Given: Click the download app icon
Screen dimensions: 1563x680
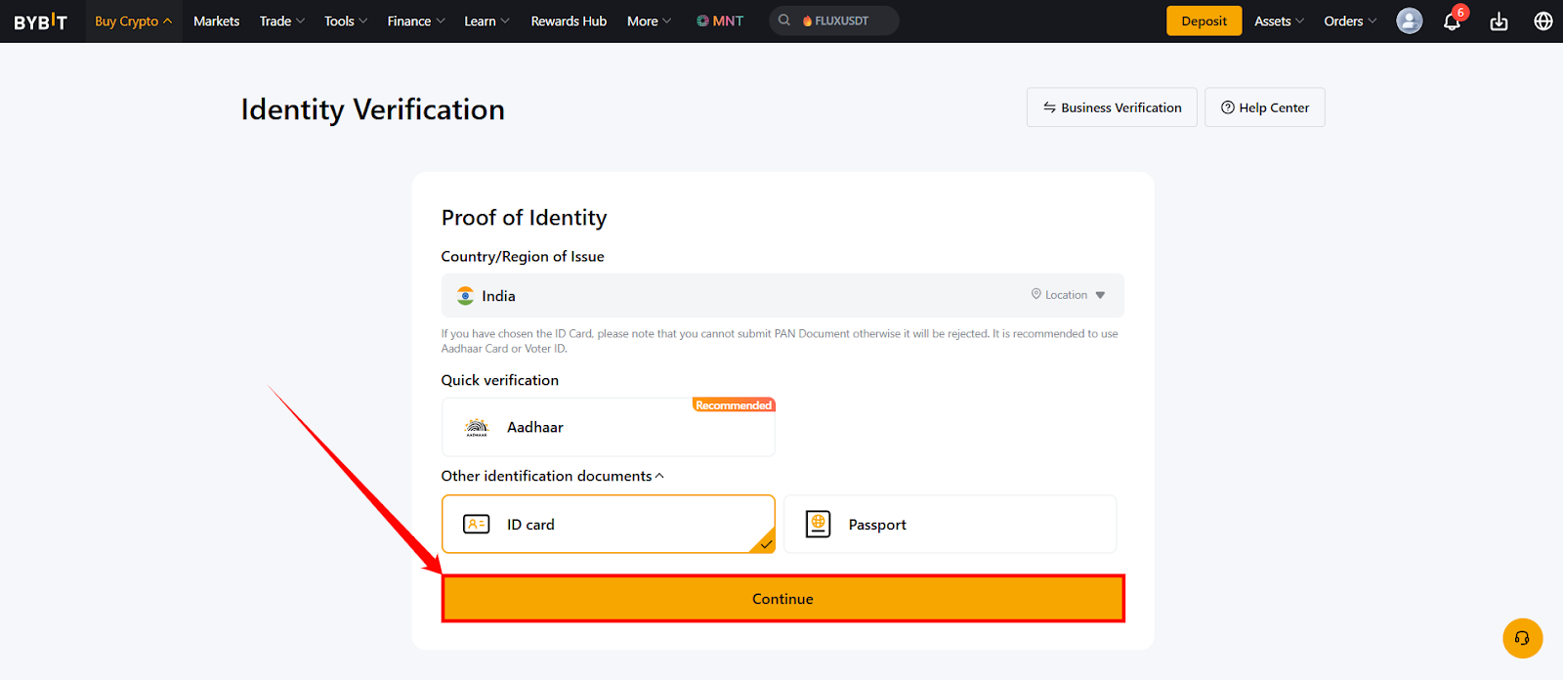Looking at the screenshot, I should tap(1499, 21).
